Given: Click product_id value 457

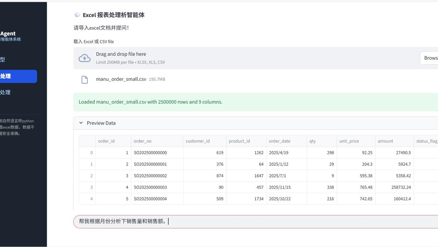Looking at the screenshot, I should [x=246, y=187].
